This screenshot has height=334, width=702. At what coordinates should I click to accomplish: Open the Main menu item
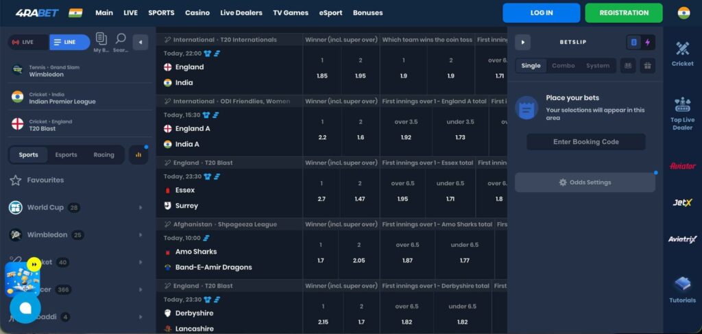click(104, 13)
